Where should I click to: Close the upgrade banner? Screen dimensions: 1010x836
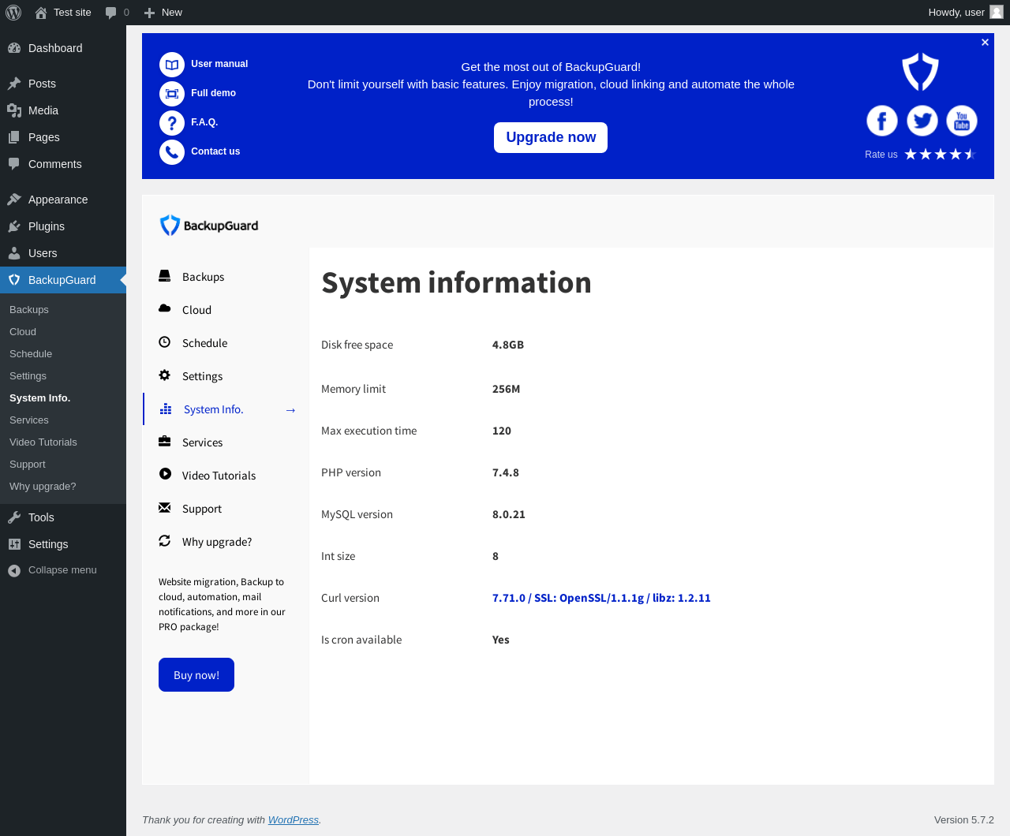(x=985, y=43)
